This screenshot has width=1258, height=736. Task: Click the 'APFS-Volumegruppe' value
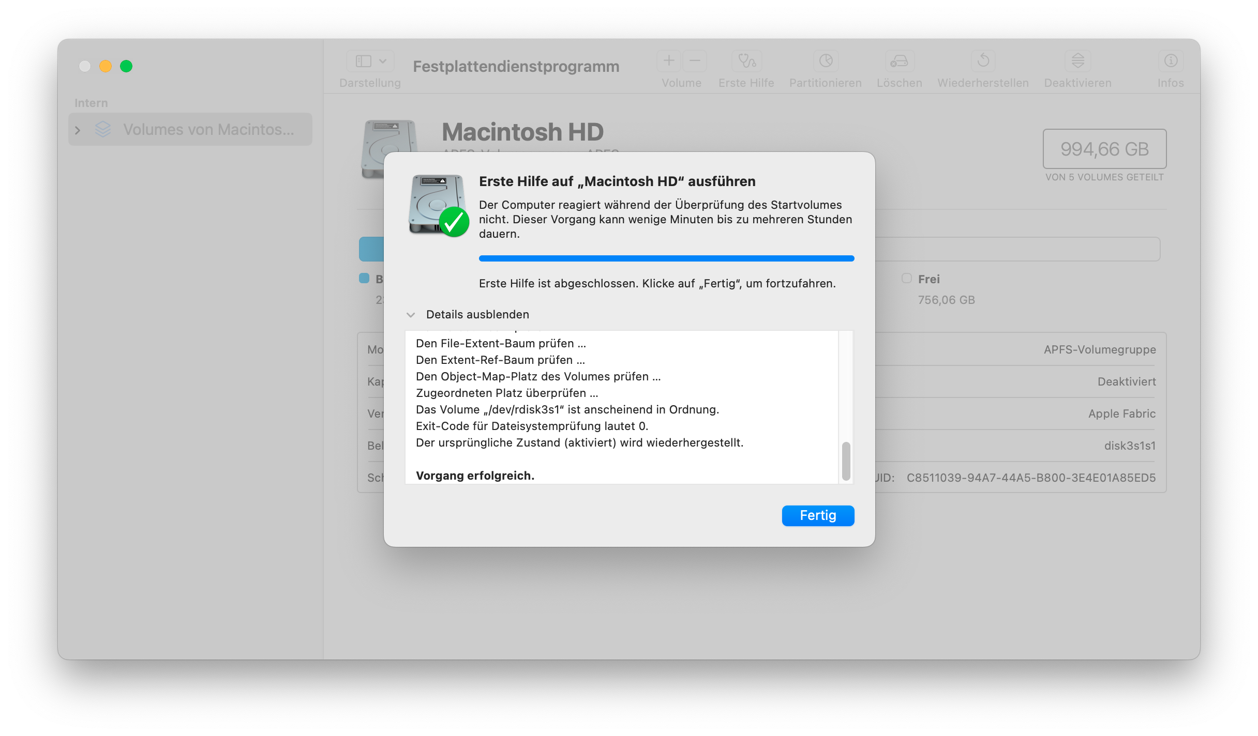[x=1100, y=349]
